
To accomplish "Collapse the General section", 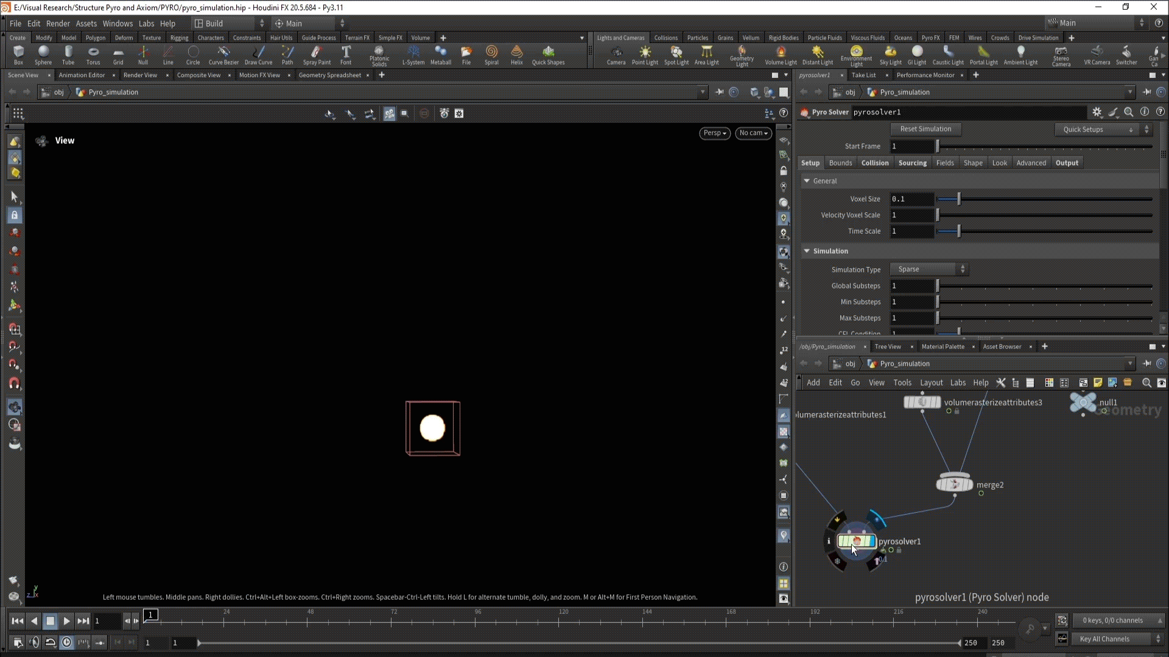I will click(x=807, y=181).
